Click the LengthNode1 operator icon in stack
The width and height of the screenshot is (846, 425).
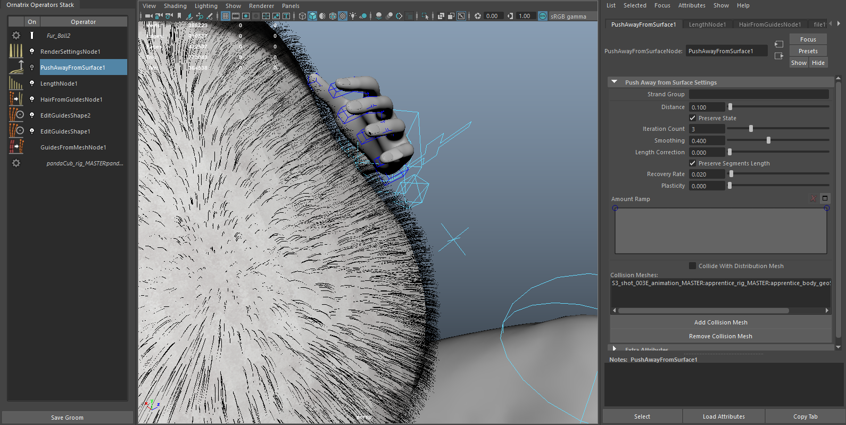(x=16, y=84)
